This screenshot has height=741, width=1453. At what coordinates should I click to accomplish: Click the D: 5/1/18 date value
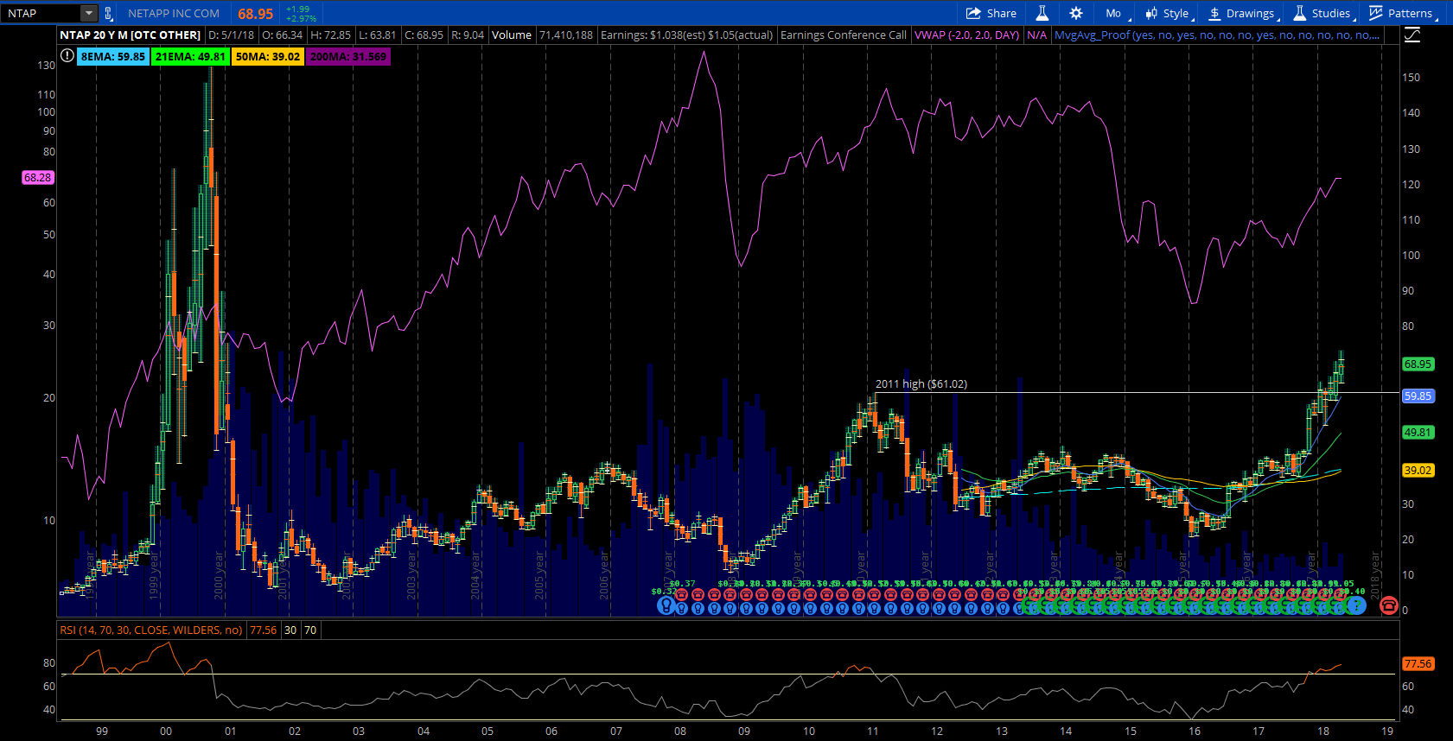231,35
